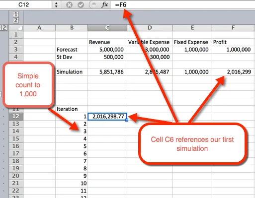Screen dimensions: 255x198
Task: Click the formula bar containing =F6
Action: coord(182,4)
